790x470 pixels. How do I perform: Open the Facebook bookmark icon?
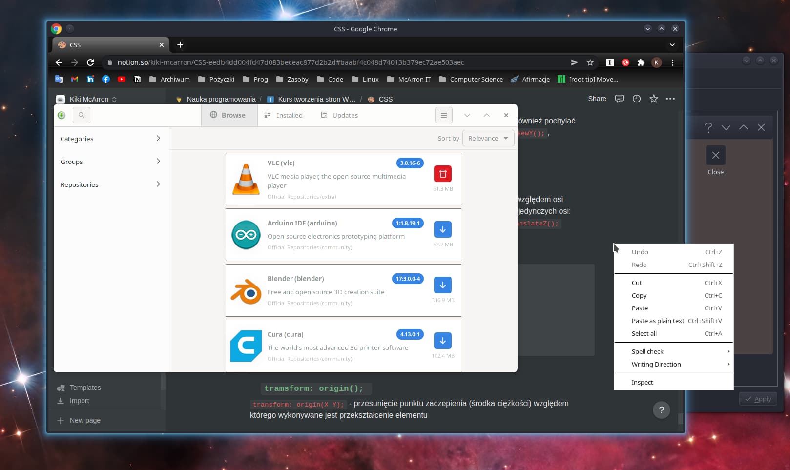pos(106,79)
